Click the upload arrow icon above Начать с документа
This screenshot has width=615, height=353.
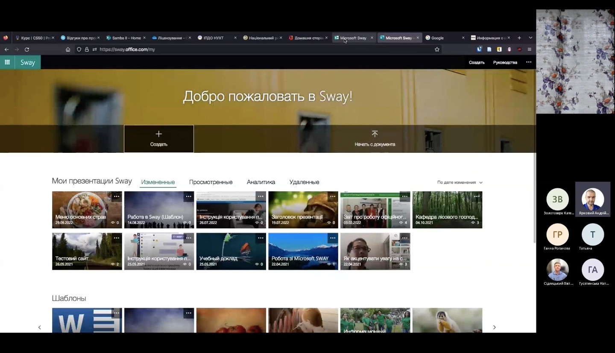point(375,134)
